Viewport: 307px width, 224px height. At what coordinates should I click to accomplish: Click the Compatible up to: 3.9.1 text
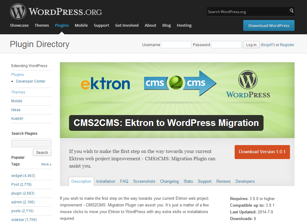pos(252,205)
